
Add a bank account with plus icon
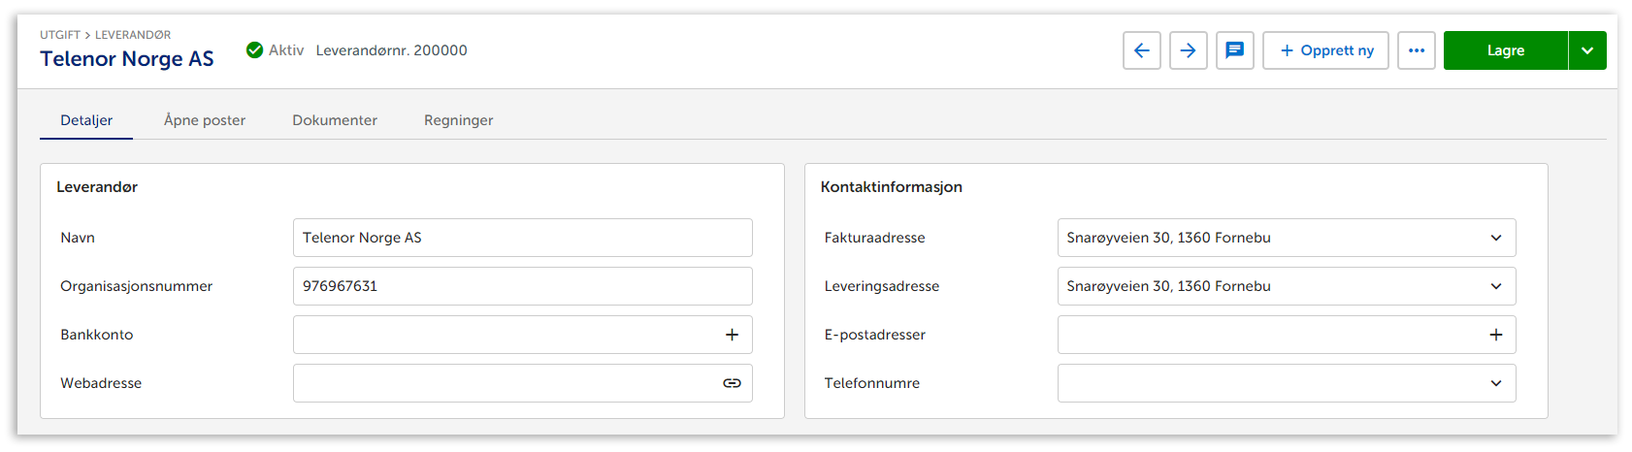point(732,335)
